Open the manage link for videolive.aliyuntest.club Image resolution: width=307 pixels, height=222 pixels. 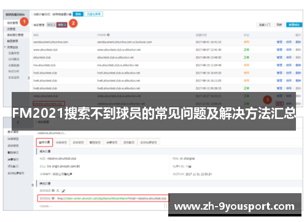[279, 104]
